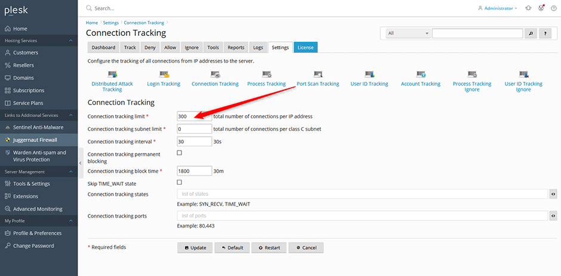The width and height of the screenshot is (561, 276).
Task: Click the search button next to filter field
Action: tap(531, 33)
